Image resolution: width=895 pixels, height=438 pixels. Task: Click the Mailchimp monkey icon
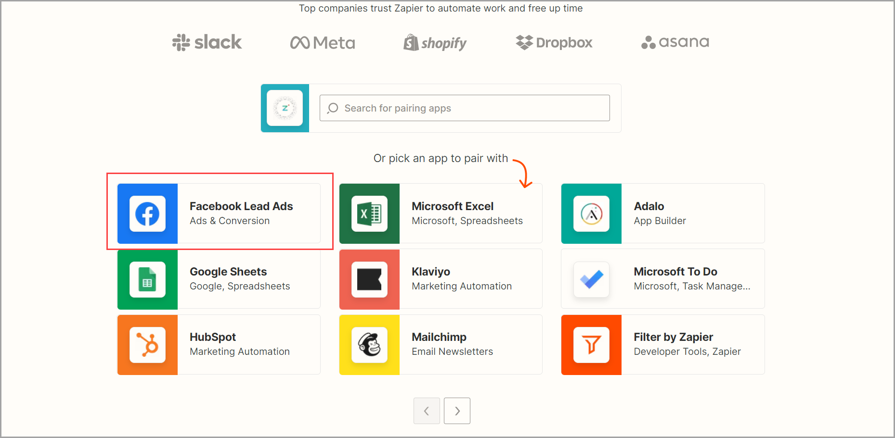[369, 345]
